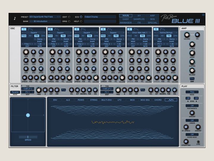Click the AMP Attack knob
This screenshot has height=161, width=214.
[192, 44]
